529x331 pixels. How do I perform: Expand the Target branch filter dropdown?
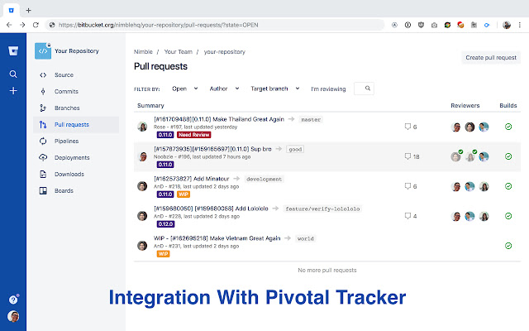point(275,89)
